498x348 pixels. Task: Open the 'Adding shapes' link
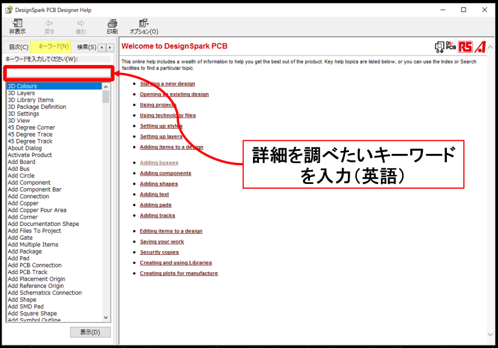point(159,184)
